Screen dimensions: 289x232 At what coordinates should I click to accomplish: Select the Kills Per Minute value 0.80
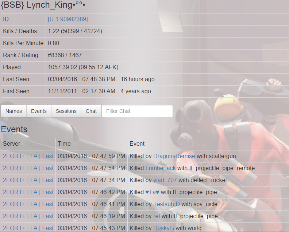(53, 43)
